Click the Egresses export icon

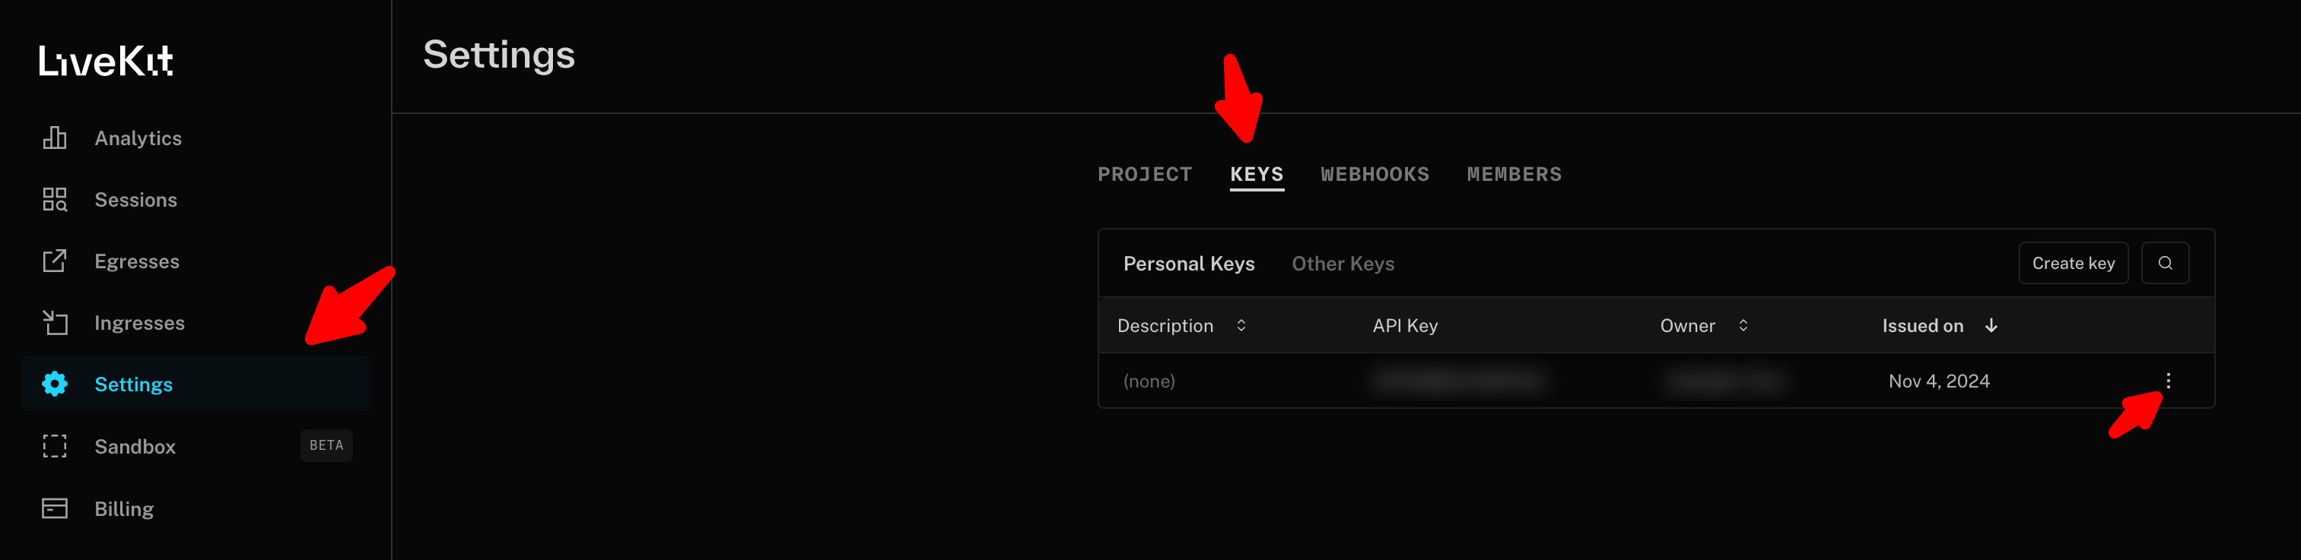pos(55,261)
